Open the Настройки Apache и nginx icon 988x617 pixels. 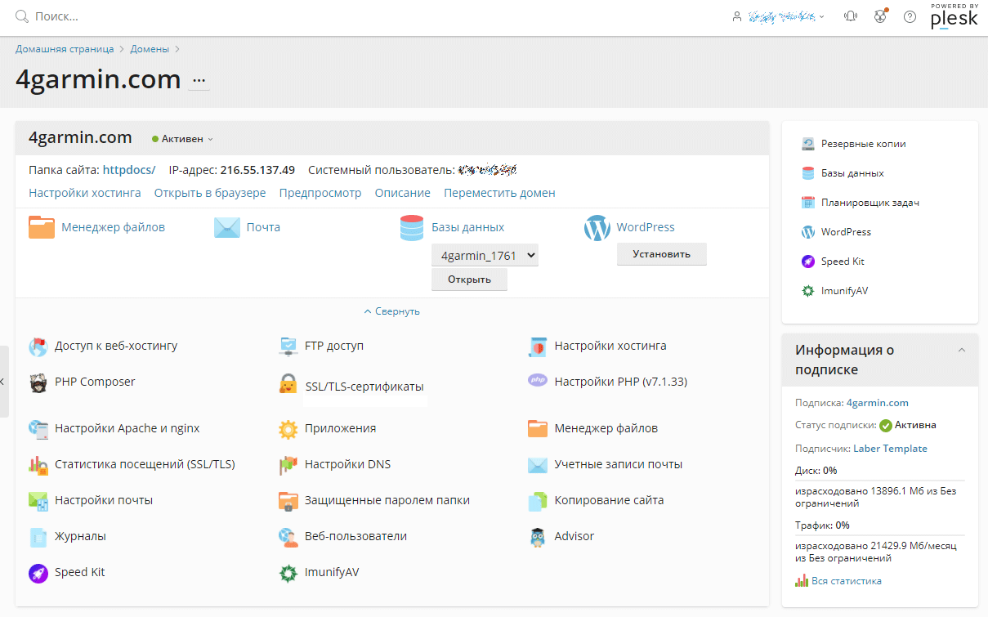(38, 429)
